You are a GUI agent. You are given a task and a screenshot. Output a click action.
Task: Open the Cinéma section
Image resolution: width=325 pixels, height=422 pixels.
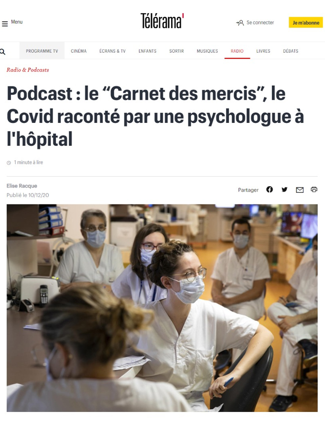tap(79, 51)
